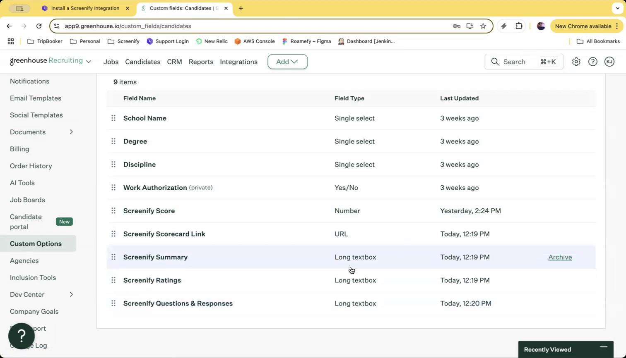626x358 pixels.
Task: Archive the Screenify Summary field
Action: tap(560, 257)
